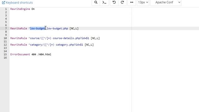Click line number 7 in the gutter
Image resolution: width=199 pixels, height=112 pixels.
pyautogui.click(x=6, y=28)
